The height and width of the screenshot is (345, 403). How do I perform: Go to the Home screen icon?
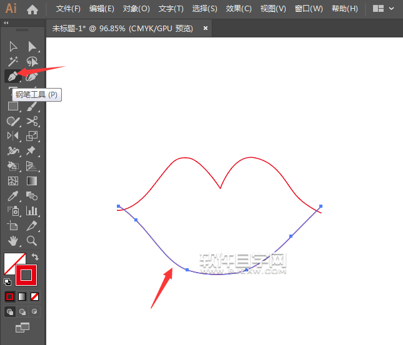coord(32,9)
